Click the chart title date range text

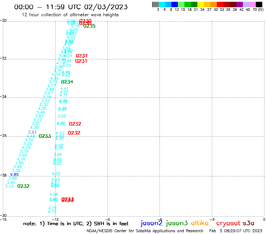[x=71, y=7]
